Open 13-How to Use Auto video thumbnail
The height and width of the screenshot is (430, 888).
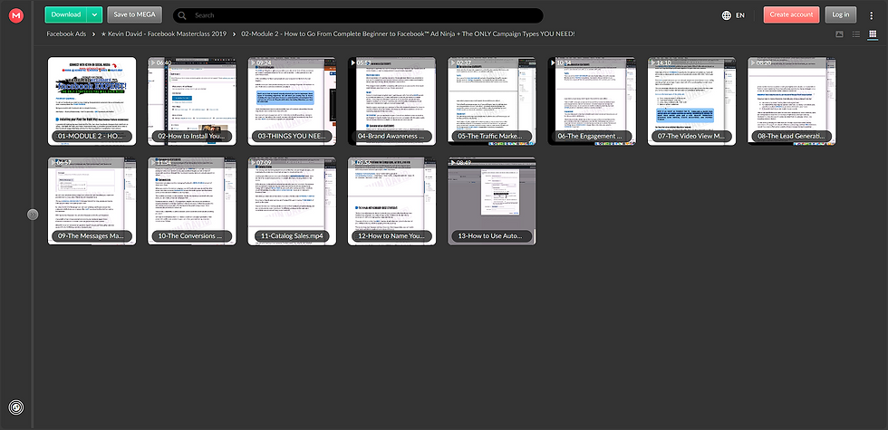[491, 201]
